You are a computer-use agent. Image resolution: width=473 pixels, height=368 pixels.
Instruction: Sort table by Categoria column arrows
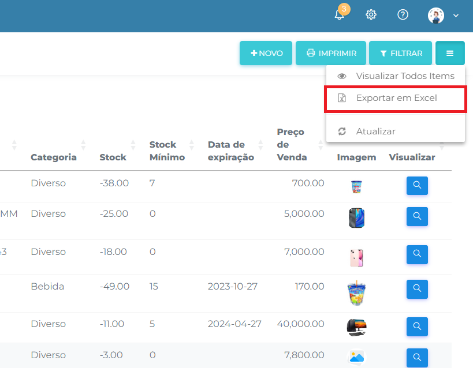tap(83, 145)
